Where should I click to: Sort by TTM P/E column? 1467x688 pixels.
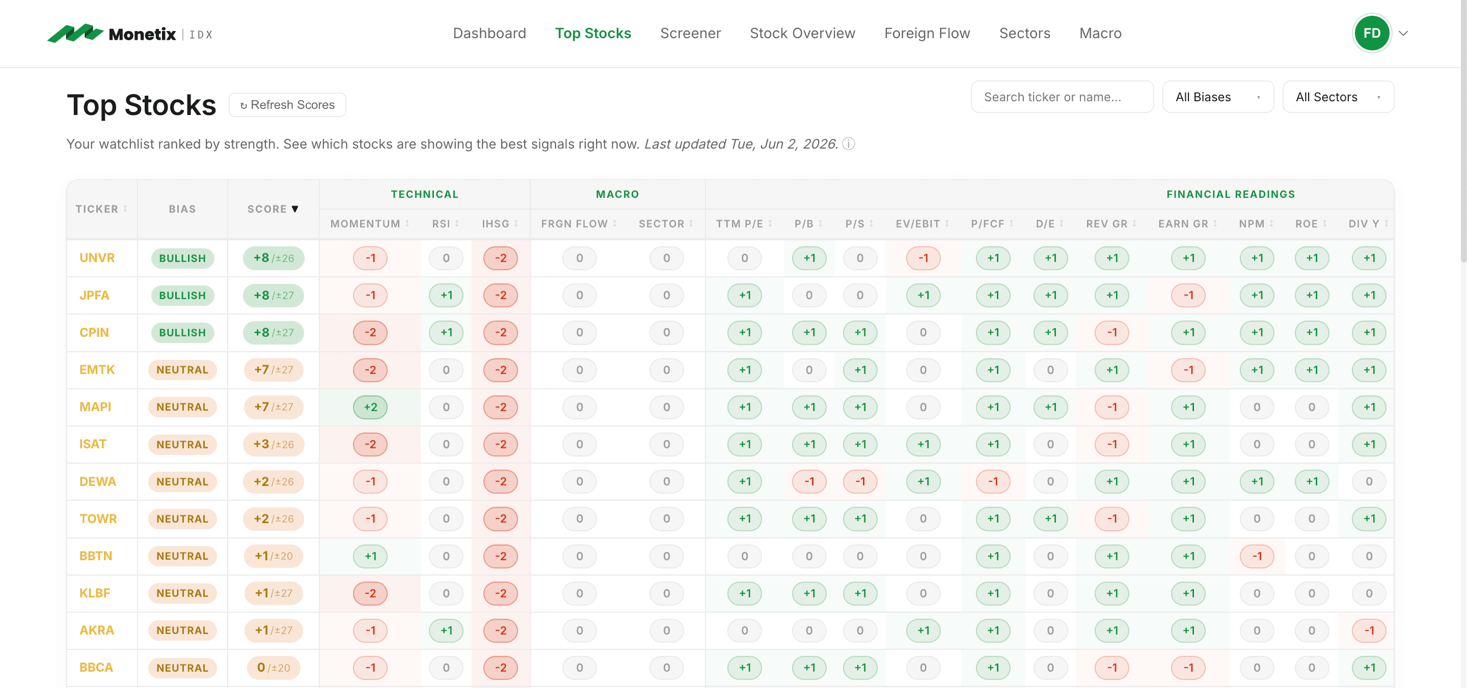744,223
